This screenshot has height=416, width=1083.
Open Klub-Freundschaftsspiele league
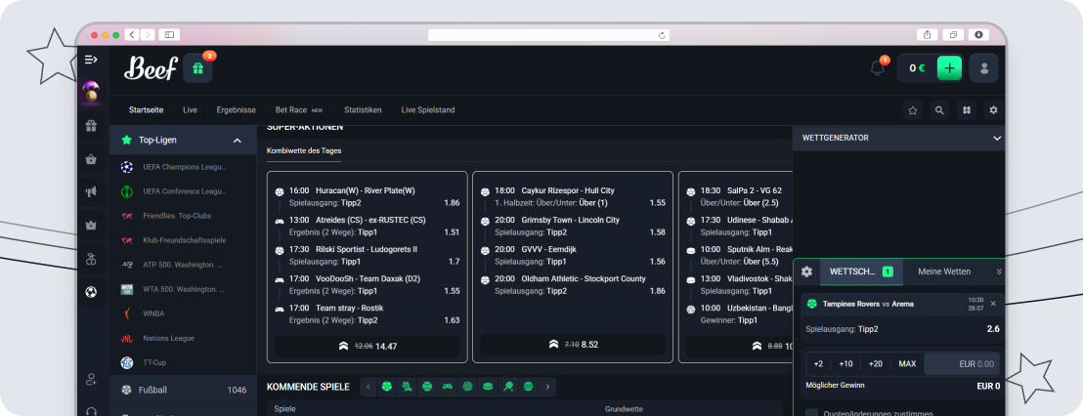[184, 240]
